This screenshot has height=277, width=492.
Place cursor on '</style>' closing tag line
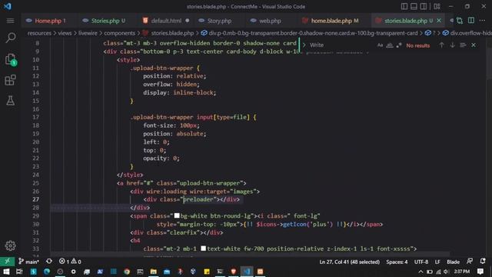pos(130,175)
